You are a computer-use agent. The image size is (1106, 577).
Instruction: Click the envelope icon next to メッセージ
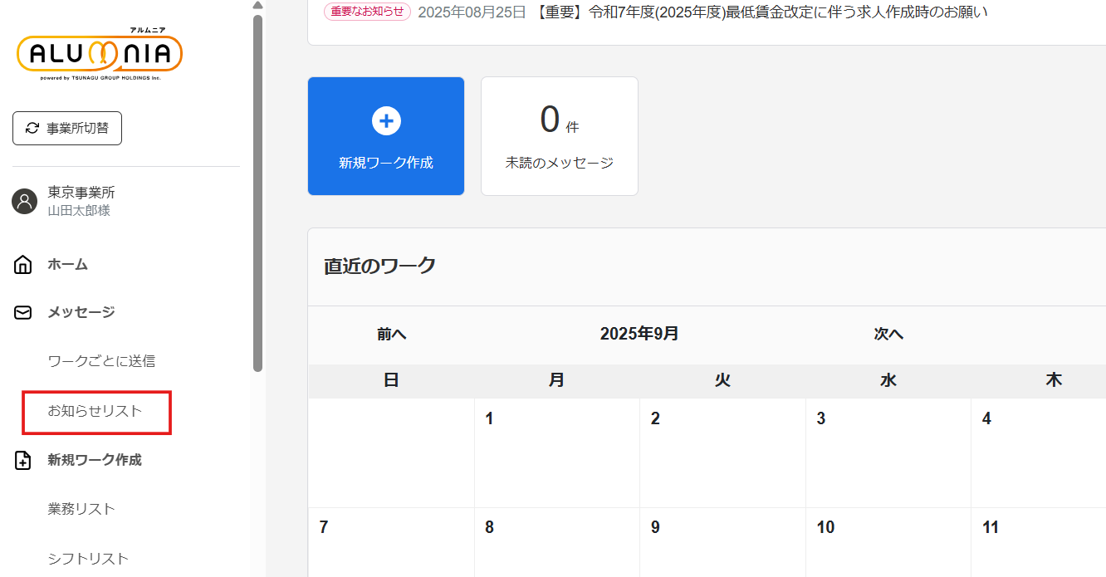pyautogui.click(x=23, y=313)
